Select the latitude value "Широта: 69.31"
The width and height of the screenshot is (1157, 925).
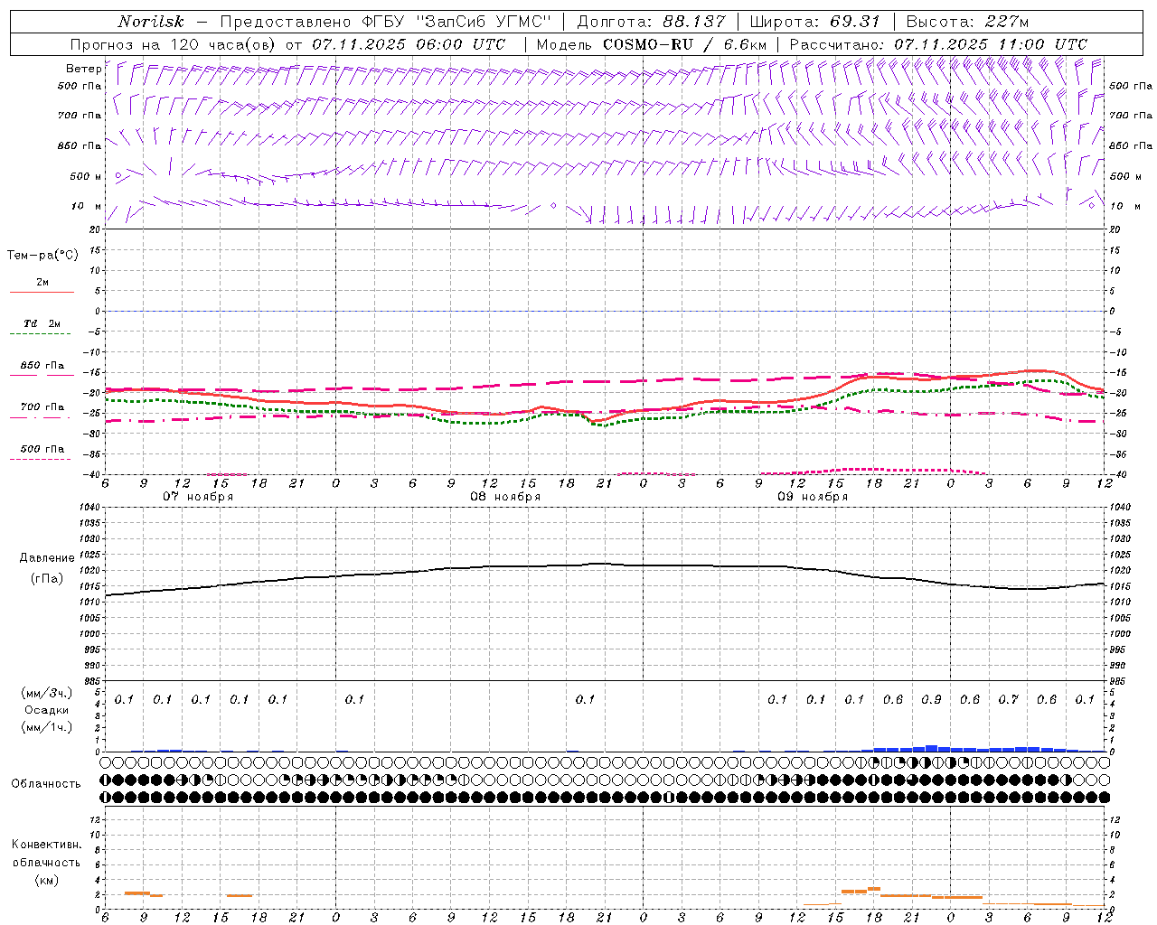tap(815, 22)
